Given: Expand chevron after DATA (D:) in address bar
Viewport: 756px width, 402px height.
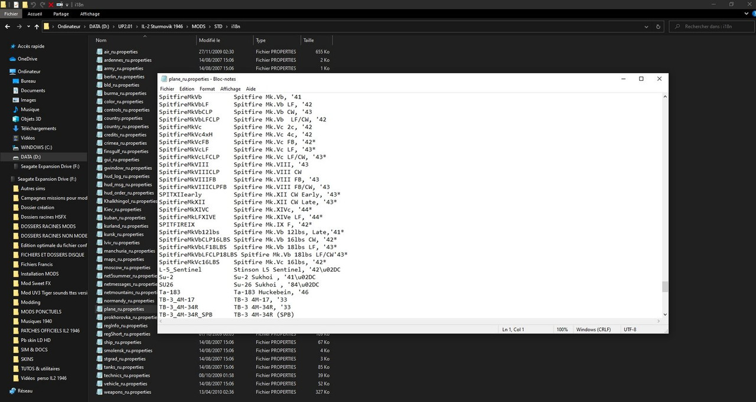Looking at the screenshot, I should (113, 27).
